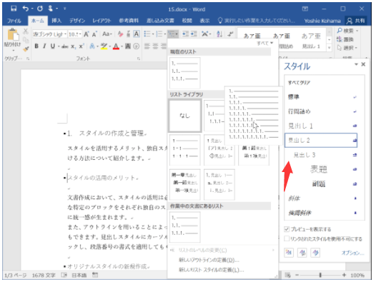The width and height of the screenshot is (376, 282).
Task: Close the Styles pane
Action: point(363,64)
